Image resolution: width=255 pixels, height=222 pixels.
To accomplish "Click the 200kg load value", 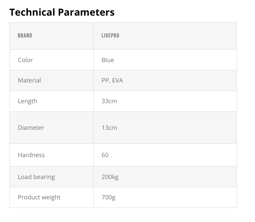I will click(x=110, y=177).
